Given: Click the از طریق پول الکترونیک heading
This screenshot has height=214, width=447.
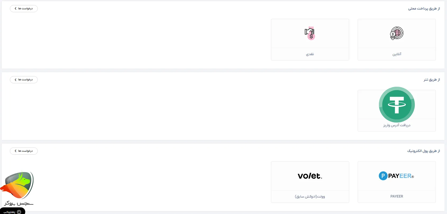Looking at the screenshot, I should [x=423, y=151].
